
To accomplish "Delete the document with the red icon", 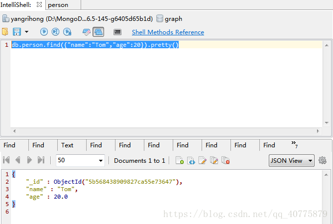I will [225, 160].
